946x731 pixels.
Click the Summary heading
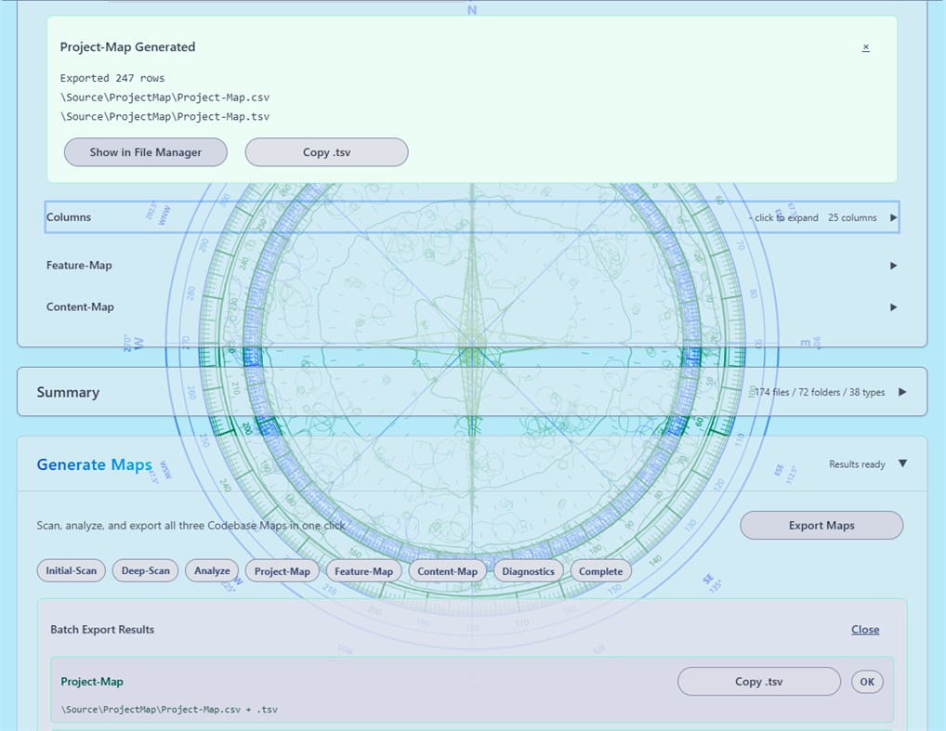(x=68, y=392)
